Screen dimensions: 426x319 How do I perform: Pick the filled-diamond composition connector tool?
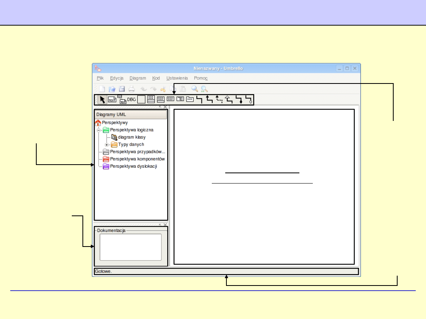[x=239, y=100]
